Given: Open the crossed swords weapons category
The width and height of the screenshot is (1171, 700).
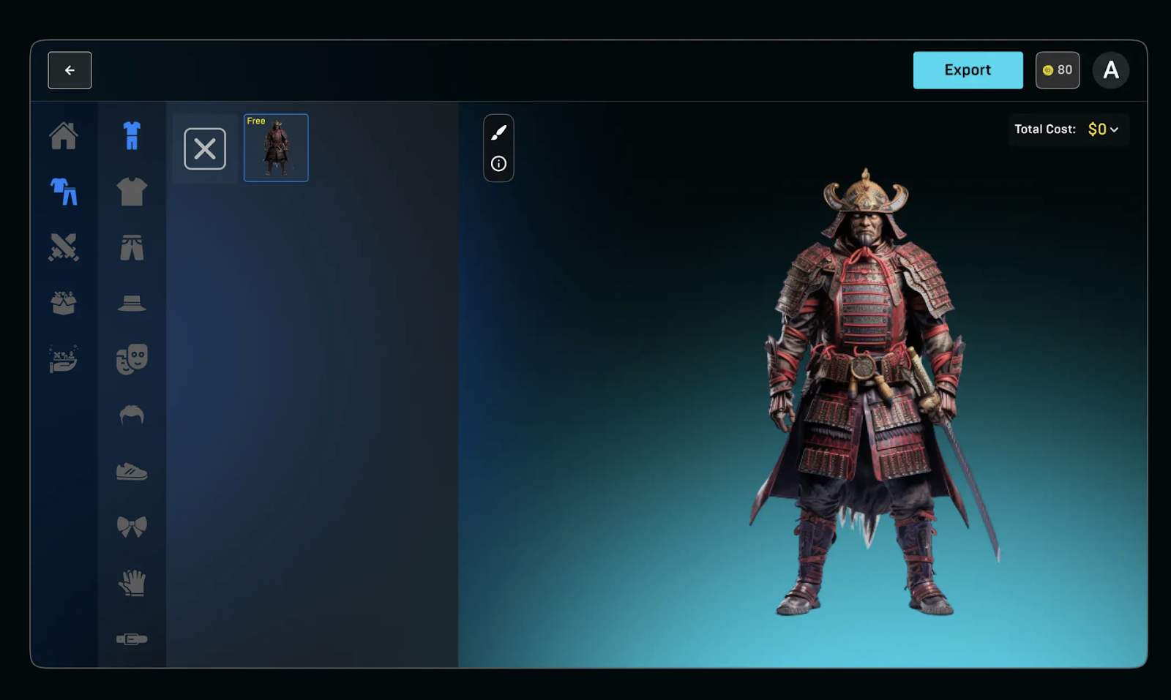Looking at the screenshot, I should coord(64,247).
